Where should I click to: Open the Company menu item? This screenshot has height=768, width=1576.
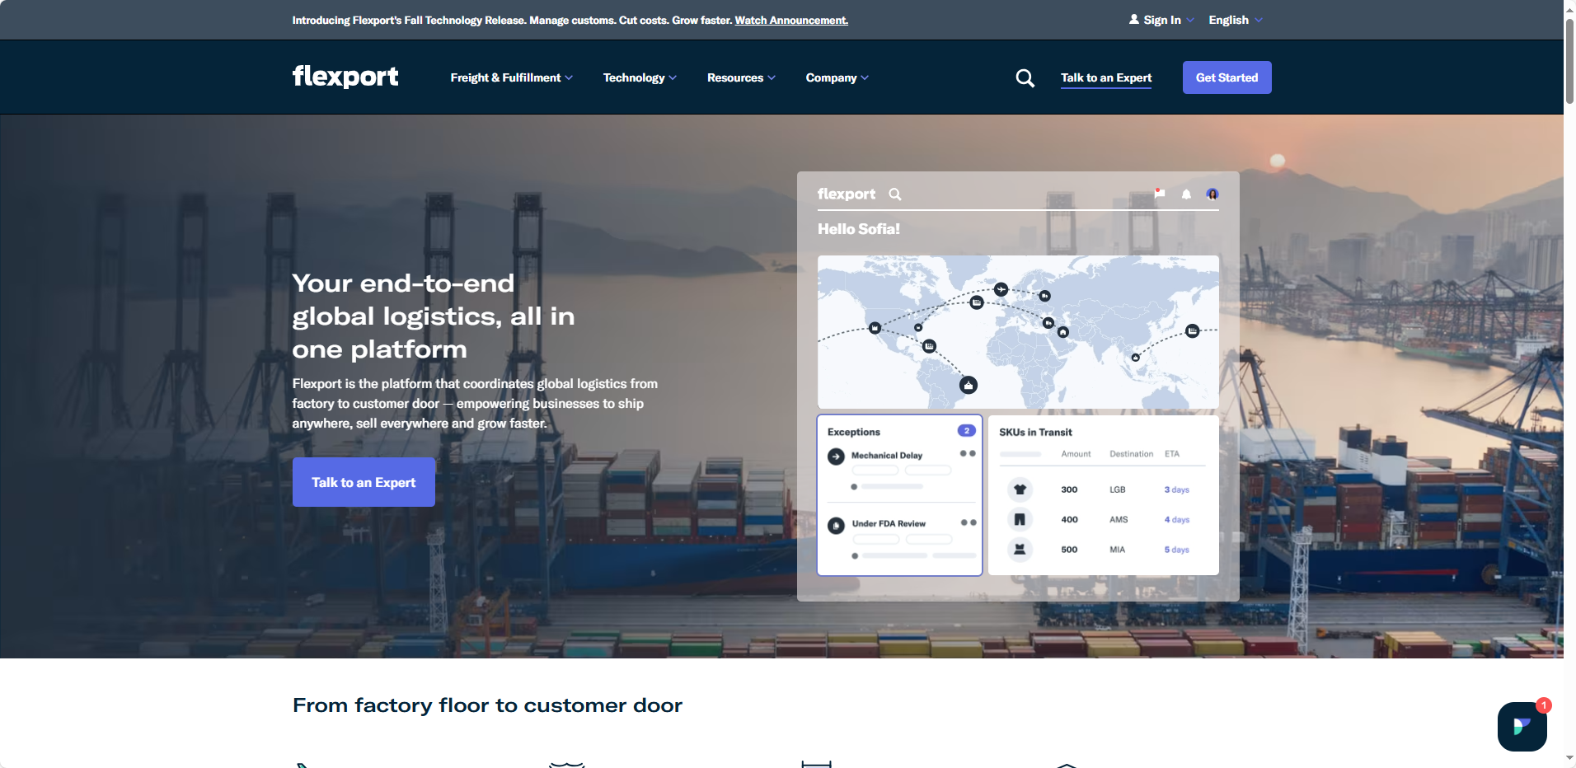click(836, 77)
